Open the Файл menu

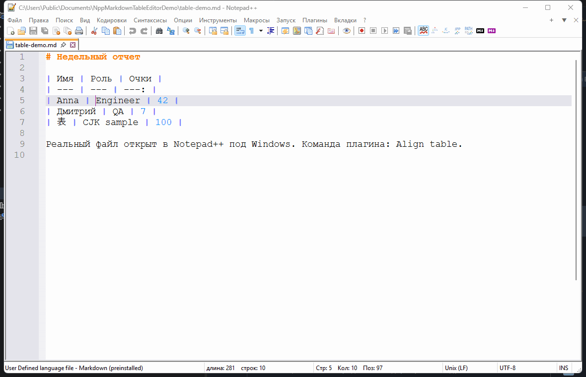tap(14, 20)
